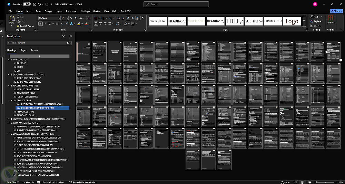Toggle left-to-right text direction
The width and height of the screenshot is (345, 184).
[x=128, y=18]
